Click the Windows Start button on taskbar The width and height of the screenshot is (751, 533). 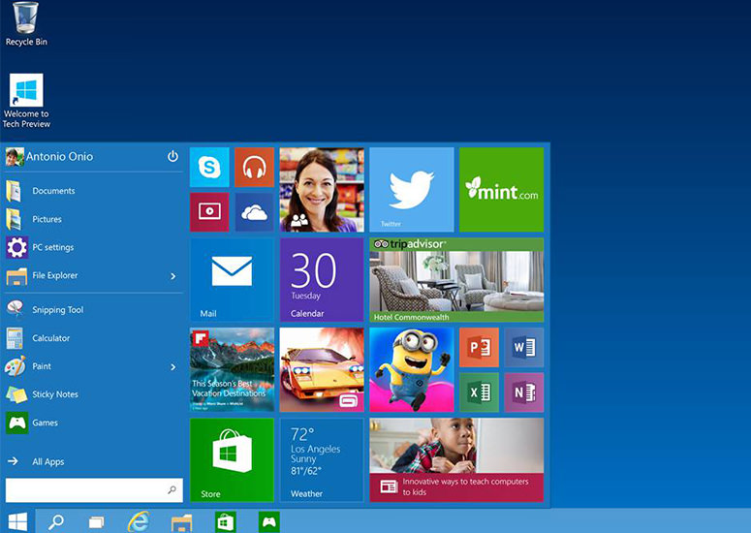(x=17, y=521)
